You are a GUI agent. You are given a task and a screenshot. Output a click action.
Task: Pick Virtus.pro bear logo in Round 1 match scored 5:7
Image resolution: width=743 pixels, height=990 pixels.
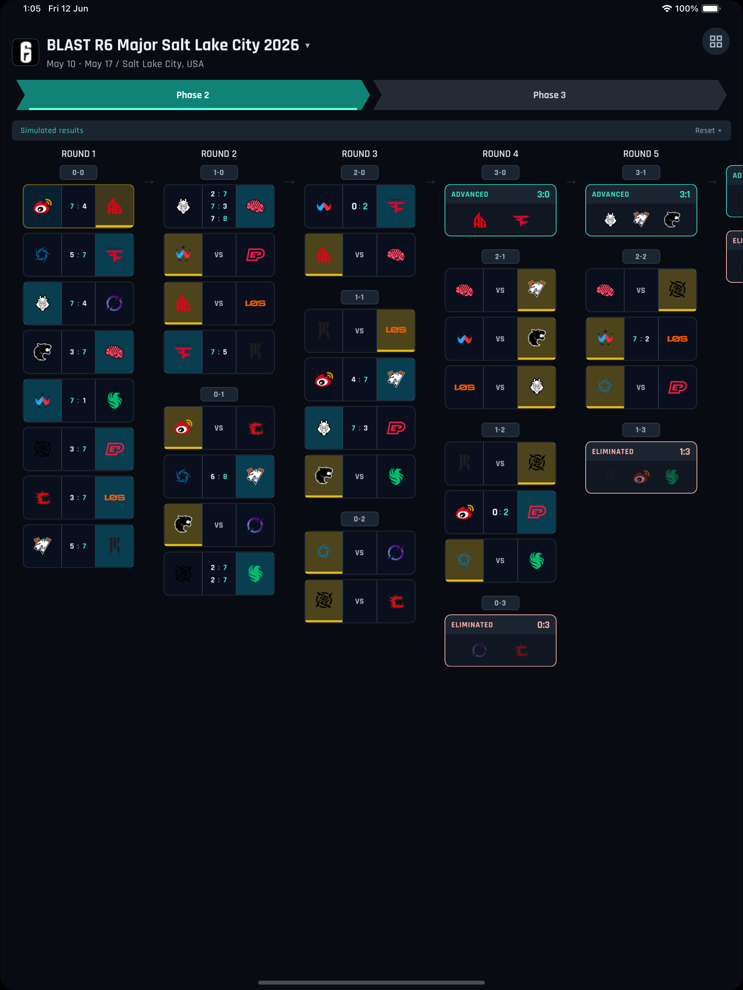(x=42, y=546)
